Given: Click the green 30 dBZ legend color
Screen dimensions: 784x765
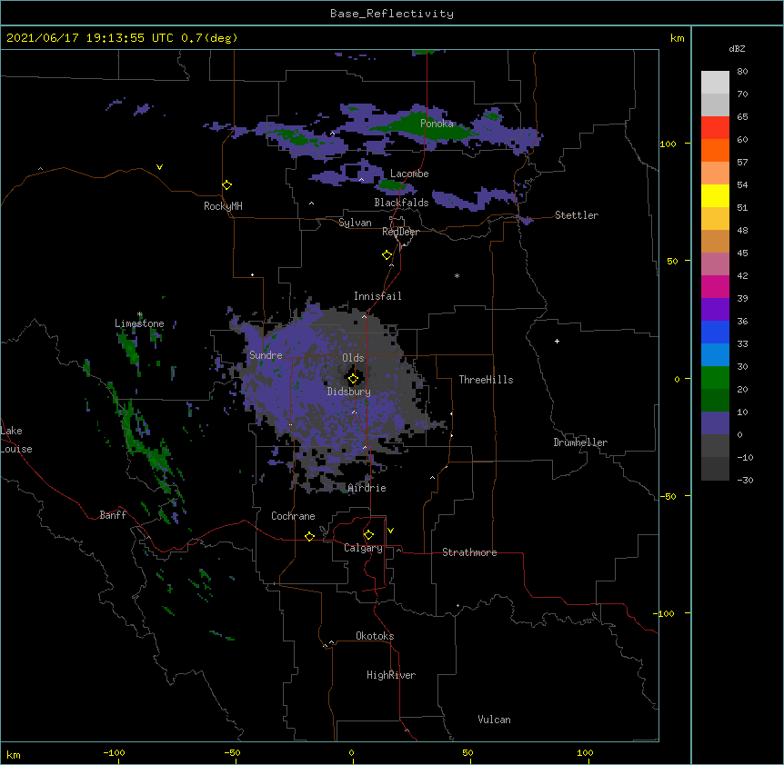Looking at the screenshot, I should tap(715, 378).
